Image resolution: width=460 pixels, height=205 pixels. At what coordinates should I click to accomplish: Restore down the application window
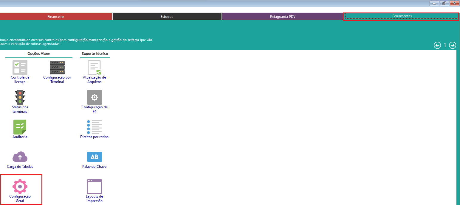point(444,3)
